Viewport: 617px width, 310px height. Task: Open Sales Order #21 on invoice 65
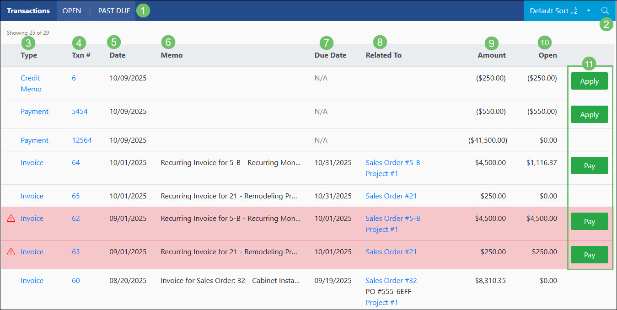point(391,196)
